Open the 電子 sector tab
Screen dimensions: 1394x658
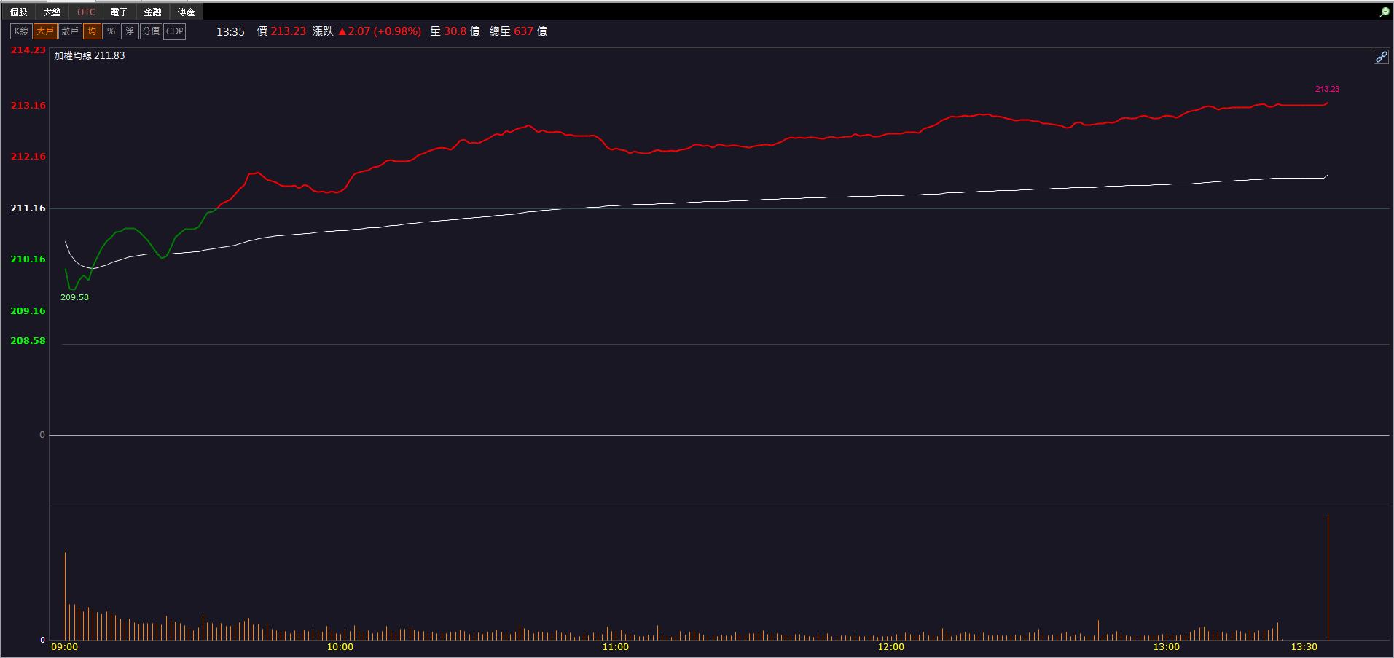click(x=120, y=12)
